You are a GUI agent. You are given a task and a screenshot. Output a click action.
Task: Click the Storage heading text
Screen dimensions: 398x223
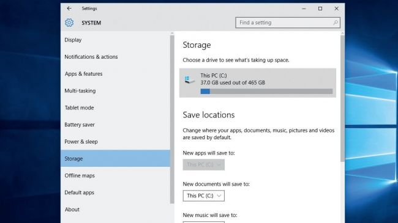pyautogui.click(x=197, y=45)
